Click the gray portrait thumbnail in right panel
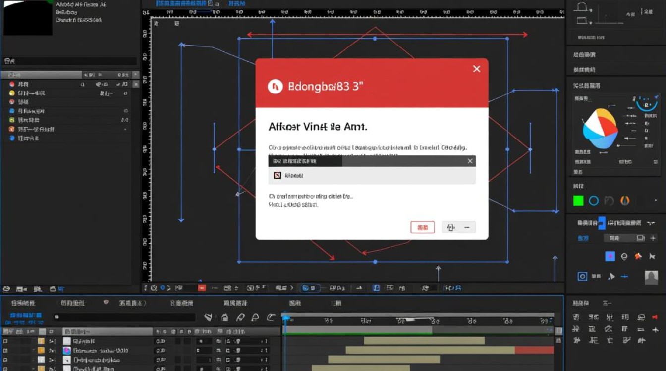 (x=651, y=278)
